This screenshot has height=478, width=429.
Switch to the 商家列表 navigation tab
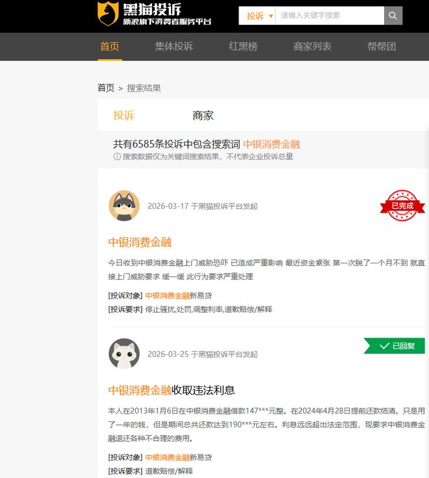click(x=312, y=47)
